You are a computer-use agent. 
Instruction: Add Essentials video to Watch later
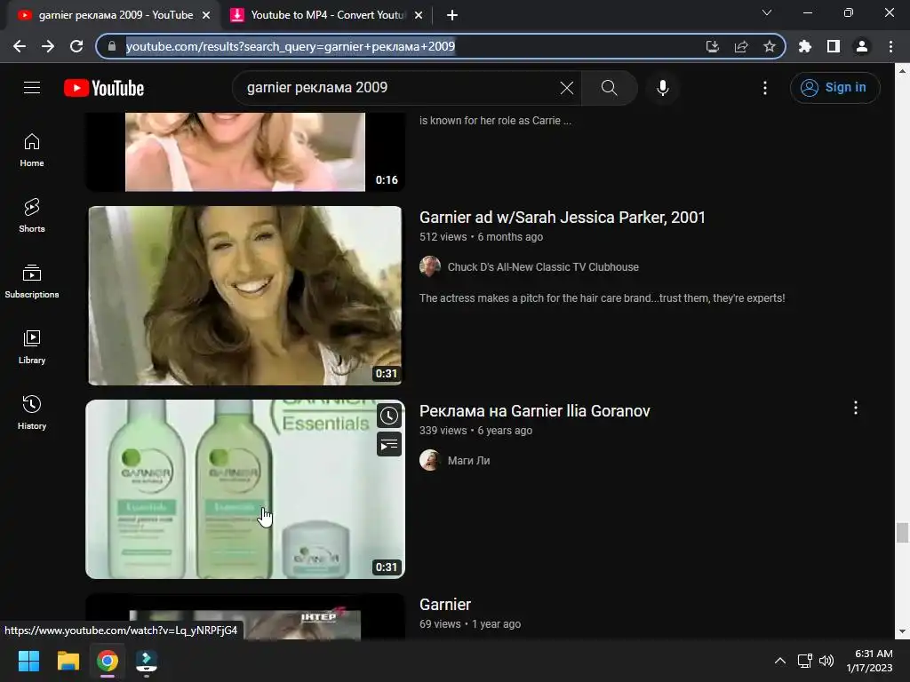389,416
